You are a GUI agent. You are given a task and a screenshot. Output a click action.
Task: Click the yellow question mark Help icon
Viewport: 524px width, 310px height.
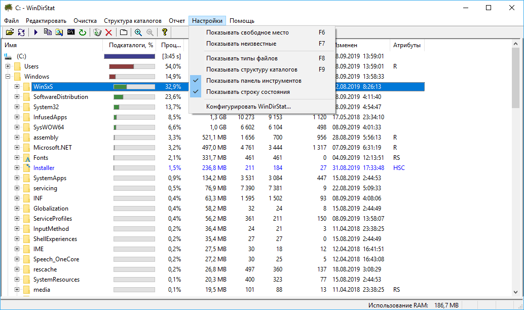tap(164, 32)
